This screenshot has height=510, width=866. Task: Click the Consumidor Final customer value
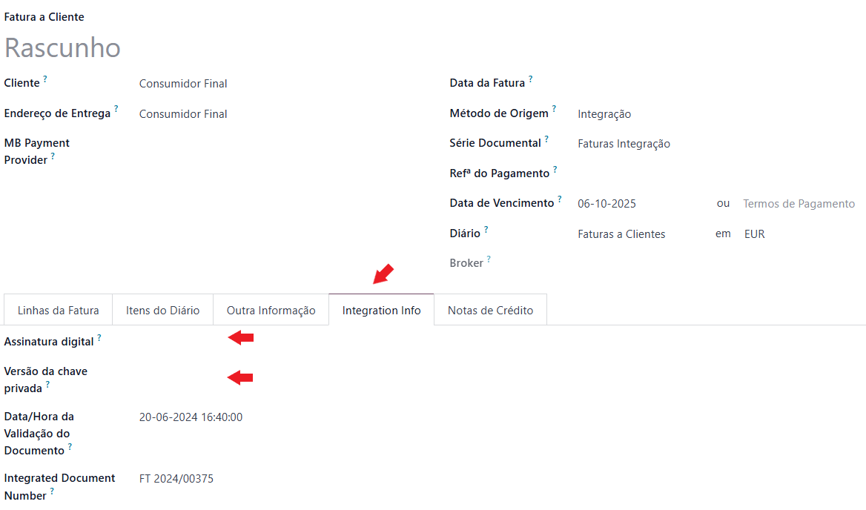[x=183, y=84]
